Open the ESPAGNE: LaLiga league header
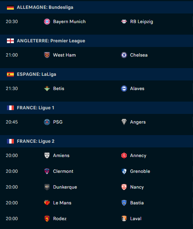The height and width of the screenshot is (229, 193). (96, 74)
